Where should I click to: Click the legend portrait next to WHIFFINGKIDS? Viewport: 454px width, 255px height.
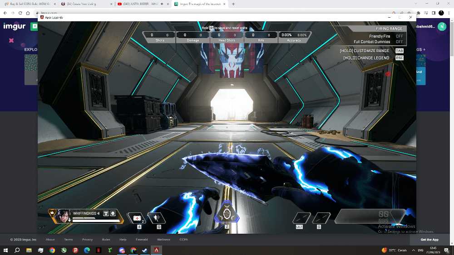tap(64, 215)
